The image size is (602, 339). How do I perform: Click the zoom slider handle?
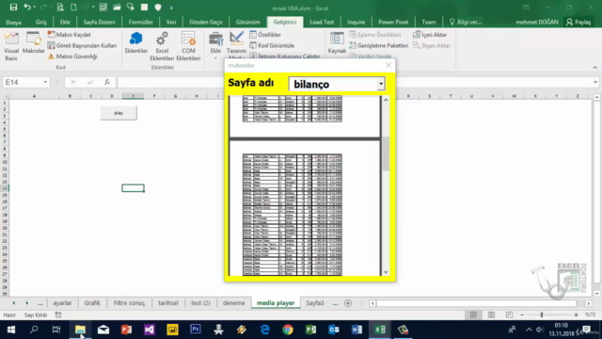point(542,315)
